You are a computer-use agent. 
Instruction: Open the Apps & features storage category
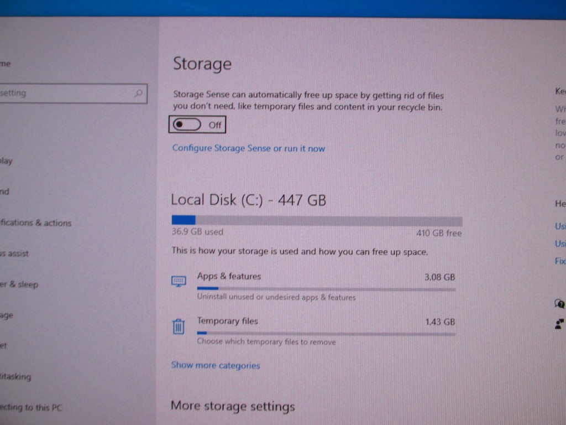(313, 286)
